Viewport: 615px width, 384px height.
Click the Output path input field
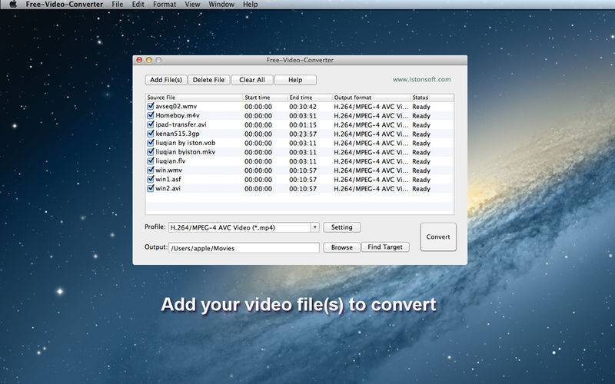pyautogui.click(x=244, y=248)
